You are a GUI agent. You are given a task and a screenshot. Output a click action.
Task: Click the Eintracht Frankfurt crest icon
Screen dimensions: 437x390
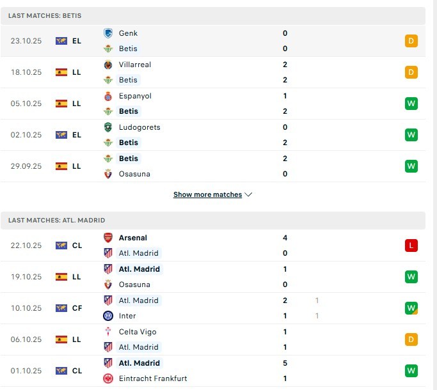tap(108, 378)
